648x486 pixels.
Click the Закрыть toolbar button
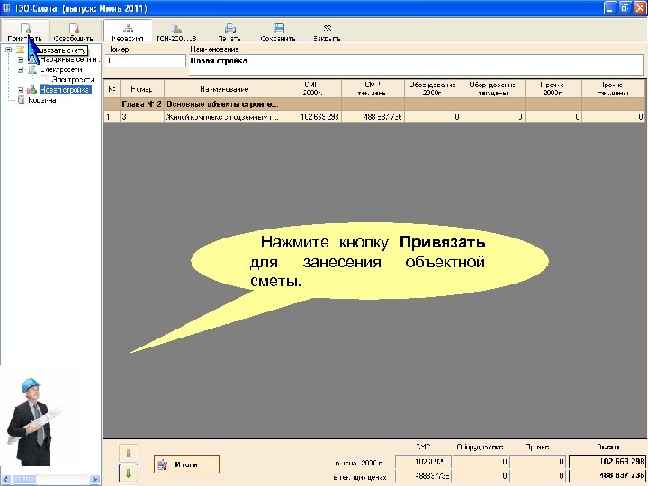[x=327, y=31]
